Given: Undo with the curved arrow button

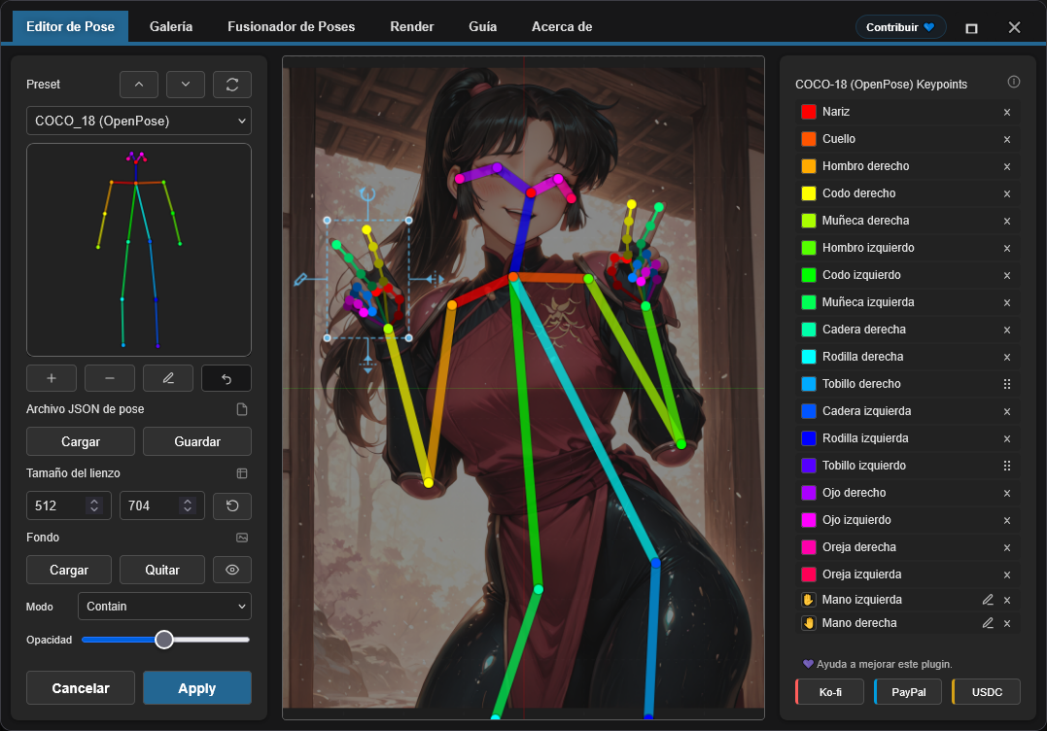Looking at the screenshot, I should (227, 378).
